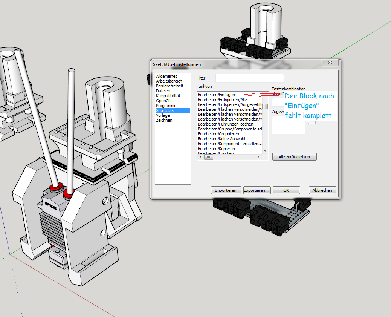Screen dimensions: 391x317
Task: Click into the Filter text field
Action: coord(244,78)
